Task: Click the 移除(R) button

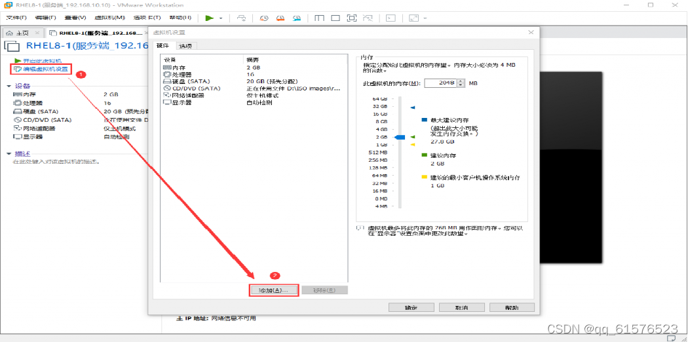Action: (x=325, y=290)
